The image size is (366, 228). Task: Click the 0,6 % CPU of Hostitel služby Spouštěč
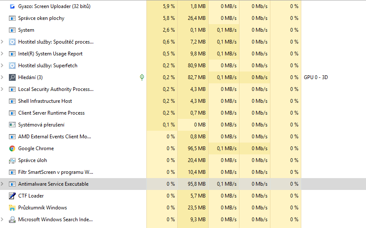169,42
